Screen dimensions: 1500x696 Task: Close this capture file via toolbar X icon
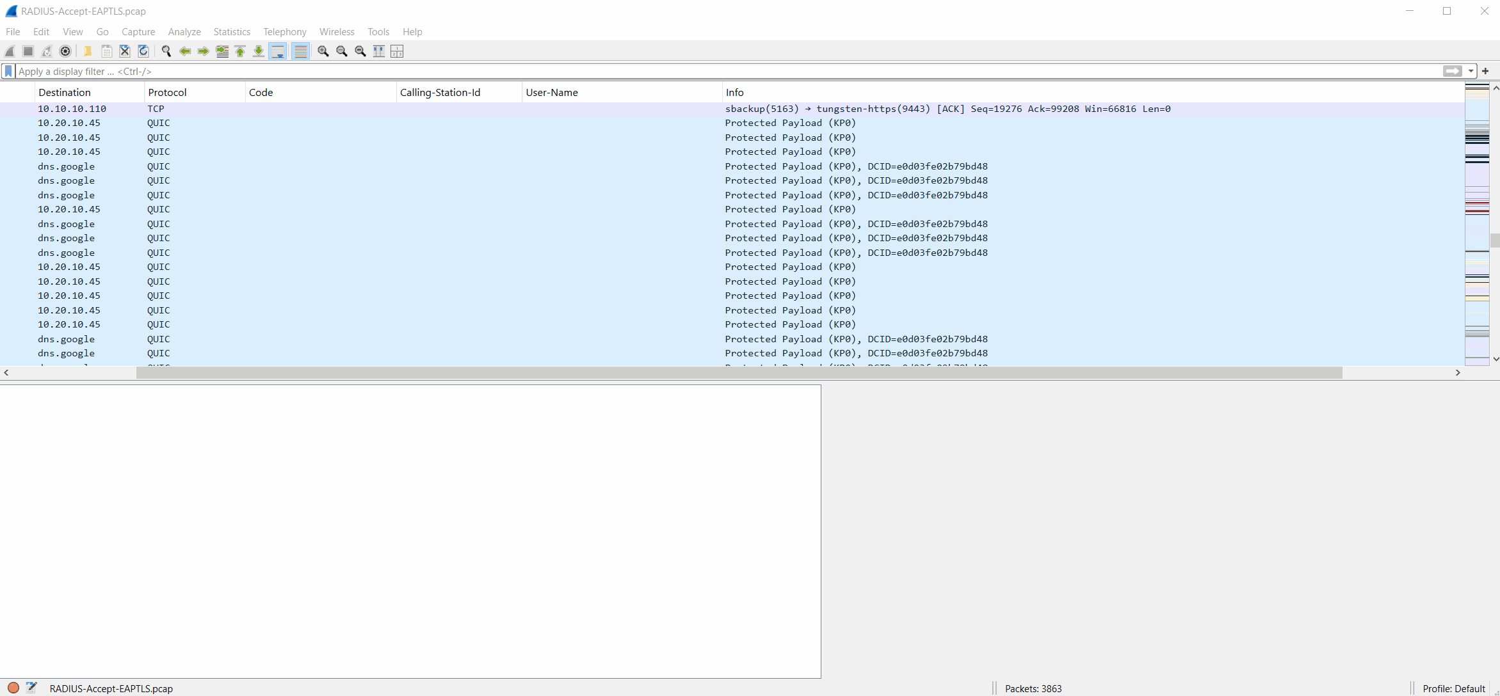tap(125, 51)
